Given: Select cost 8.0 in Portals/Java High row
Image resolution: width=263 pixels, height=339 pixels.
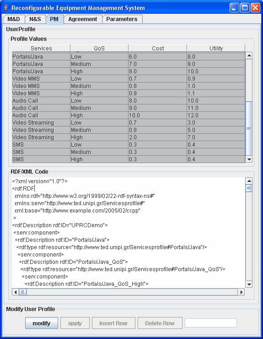Looking at the screenshot, I should pos(158,71).
